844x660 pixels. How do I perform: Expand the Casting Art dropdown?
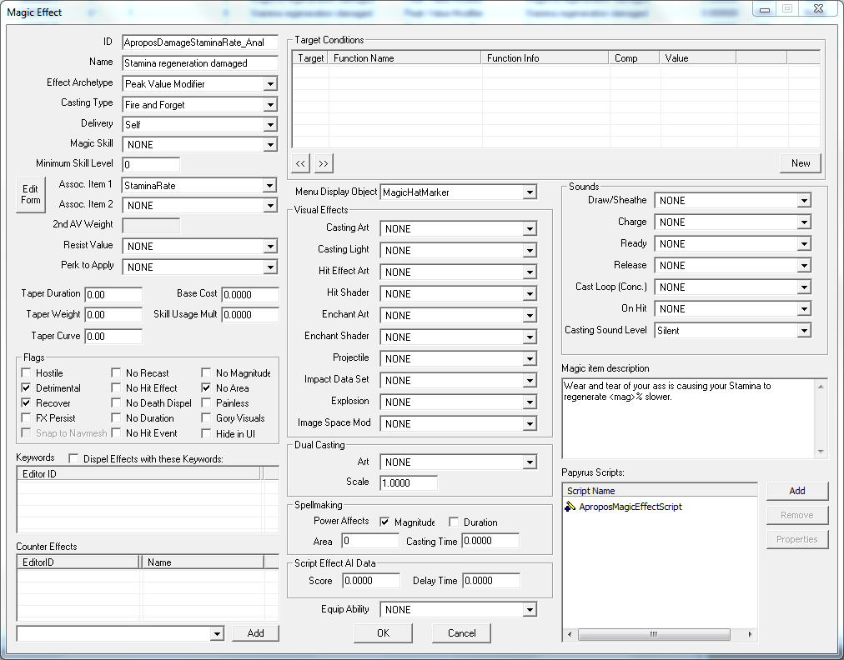[530, 229]
